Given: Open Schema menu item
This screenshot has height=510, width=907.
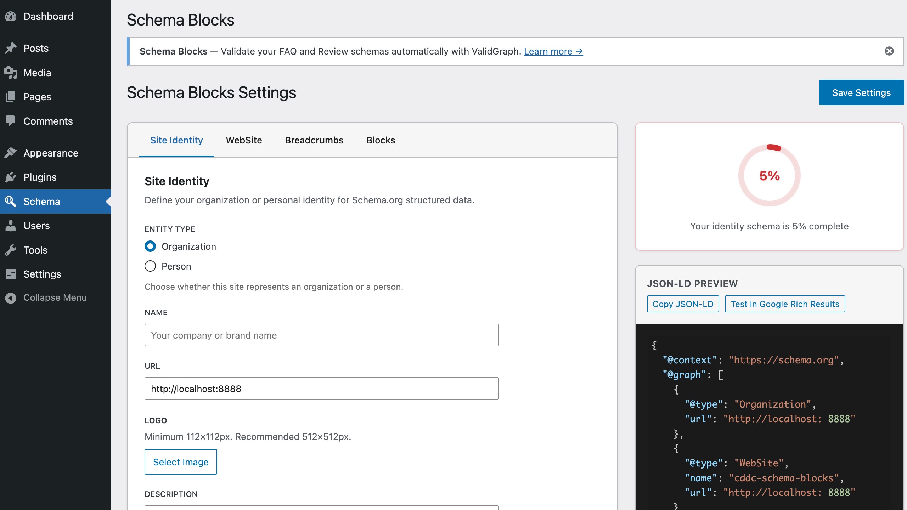Looking at the screenshot, I should (56, 202).
